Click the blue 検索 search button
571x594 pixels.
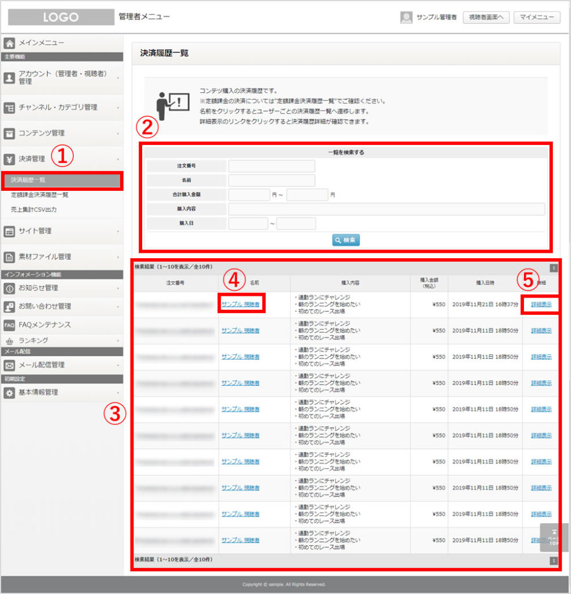pos(345,240)
